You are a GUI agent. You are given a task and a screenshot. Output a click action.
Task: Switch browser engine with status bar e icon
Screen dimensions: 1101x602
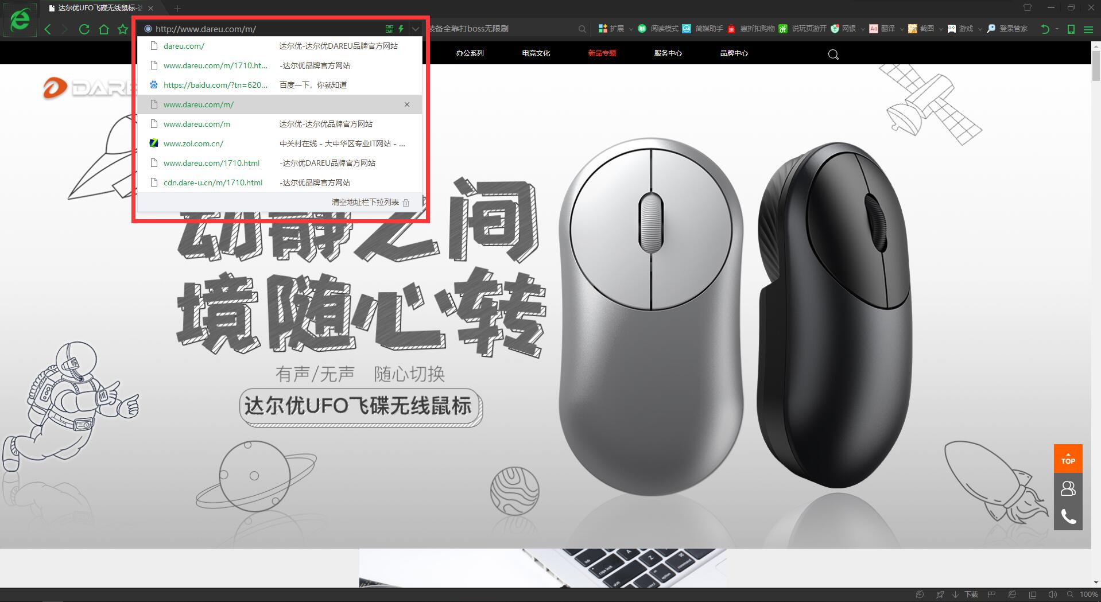click(1012, 595)
